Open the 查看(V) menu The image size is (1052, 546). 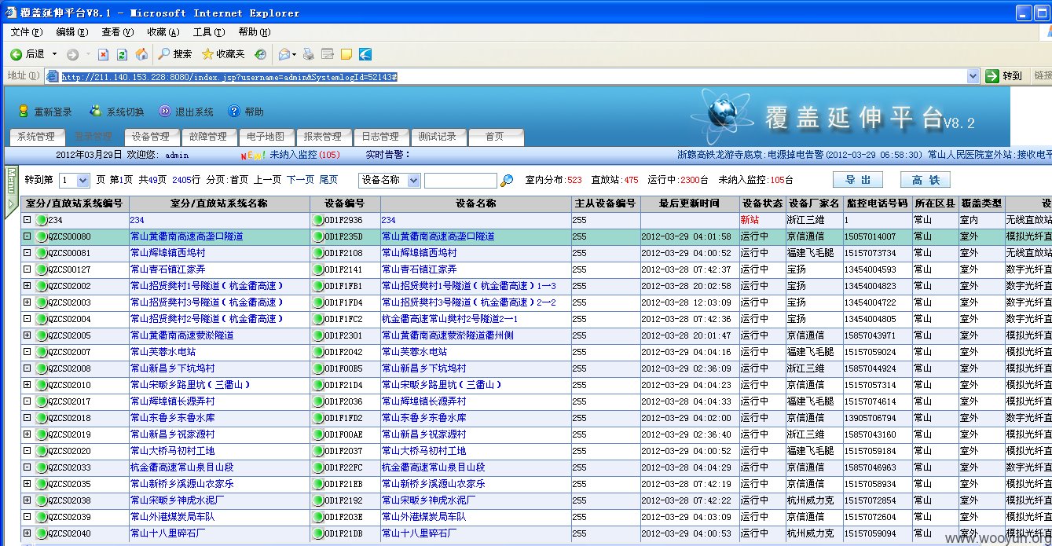118,32
